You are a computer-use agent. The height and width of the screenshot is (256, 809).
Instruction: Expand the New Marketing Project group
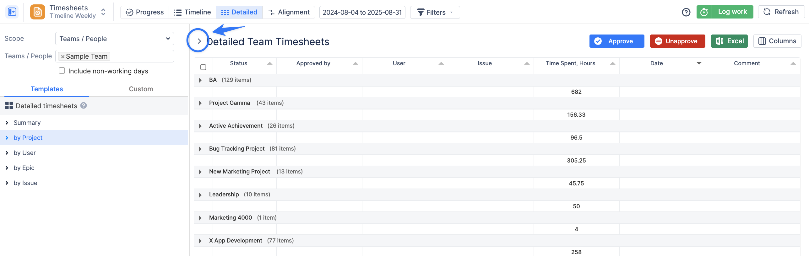(200, 172)
